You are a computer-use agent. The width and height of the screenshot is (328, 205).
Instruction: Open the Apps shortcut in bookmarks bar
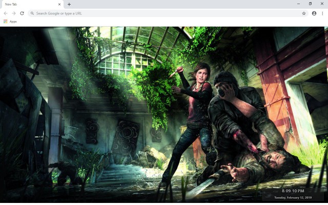tap(10, 22)
